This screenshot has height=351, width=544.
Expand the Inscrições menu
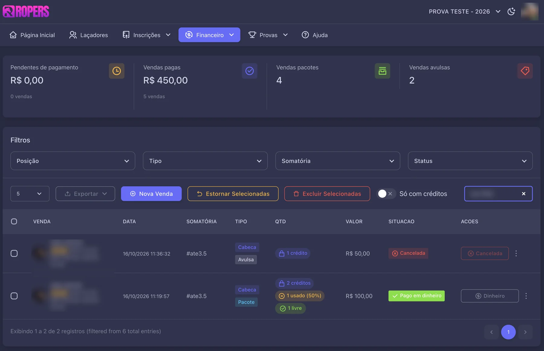[x=147, y=35]
